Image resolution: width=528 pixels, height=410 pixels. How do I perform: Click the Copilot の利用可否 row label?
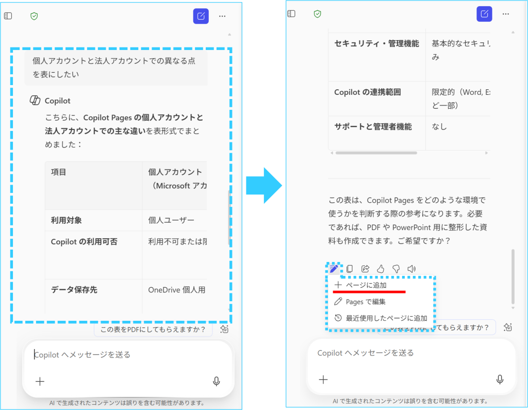coord(84,241)
